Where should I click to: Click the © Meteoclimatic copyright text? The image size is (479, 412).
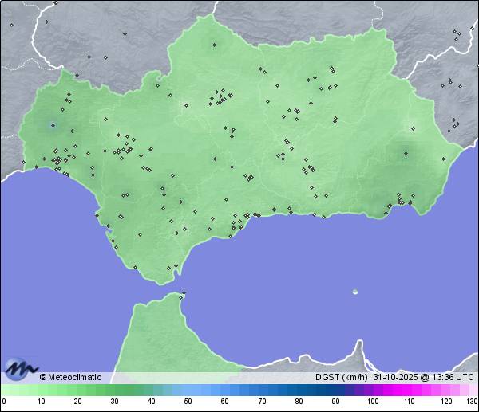click(70, 377)
